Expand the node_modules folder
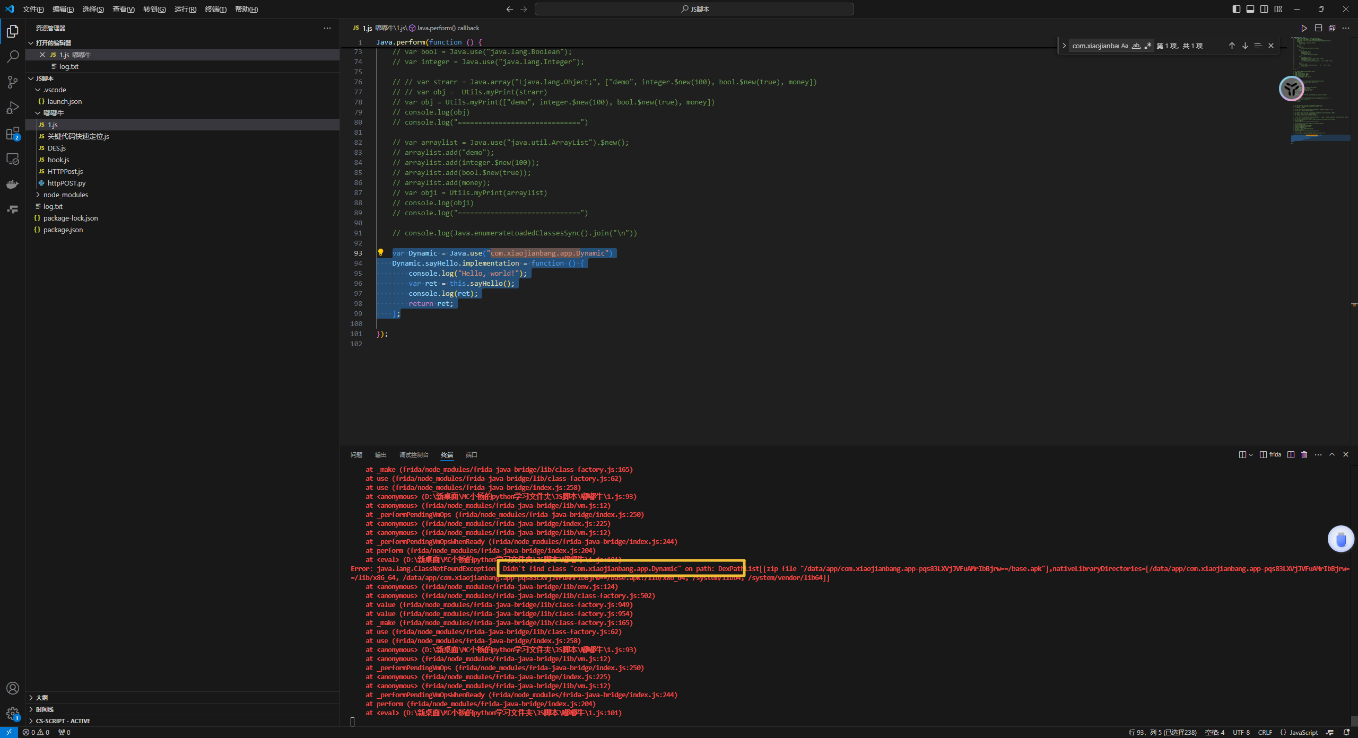Image resolution: width=1358 pixels, height=738 pixels. coord(66,195)
